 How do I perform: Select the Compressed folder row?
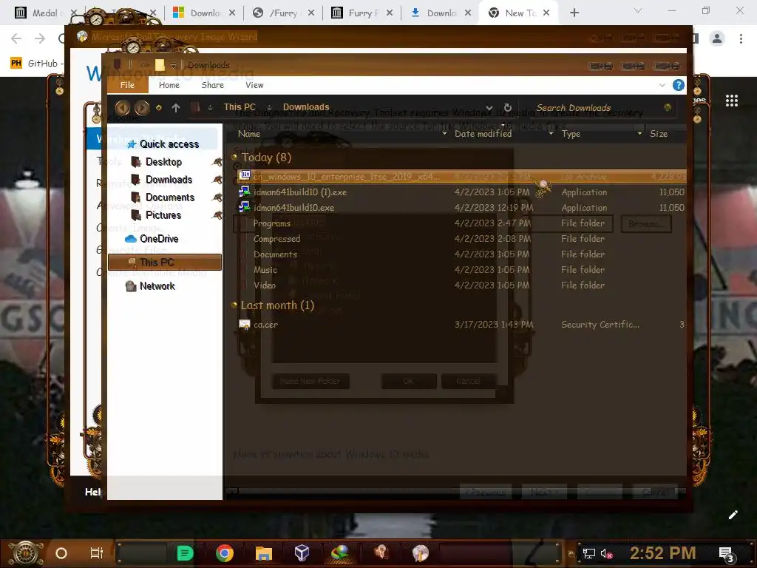[461, 239]
